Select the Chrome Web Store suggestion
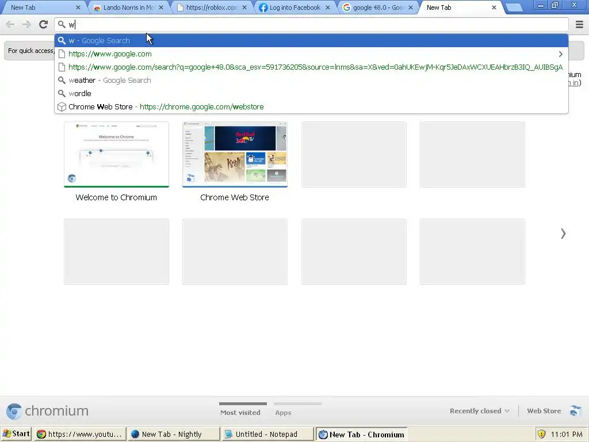The width and height of the screenshot is (589, 442). click(311, 106)
